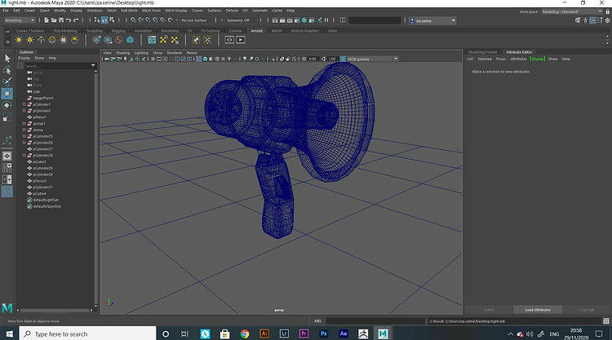Viewport: 612px width, 340px height.
Task: Expand group1 node in Outliner
Action: tap(24, 124)
